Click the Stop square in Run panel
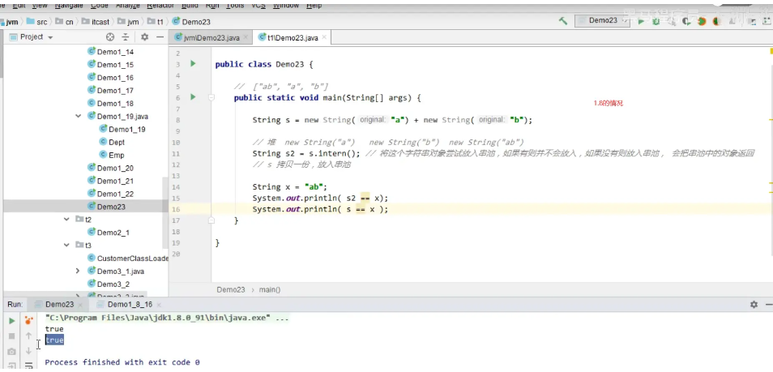Screen dimensions: 773x372 tap(12, 336)
